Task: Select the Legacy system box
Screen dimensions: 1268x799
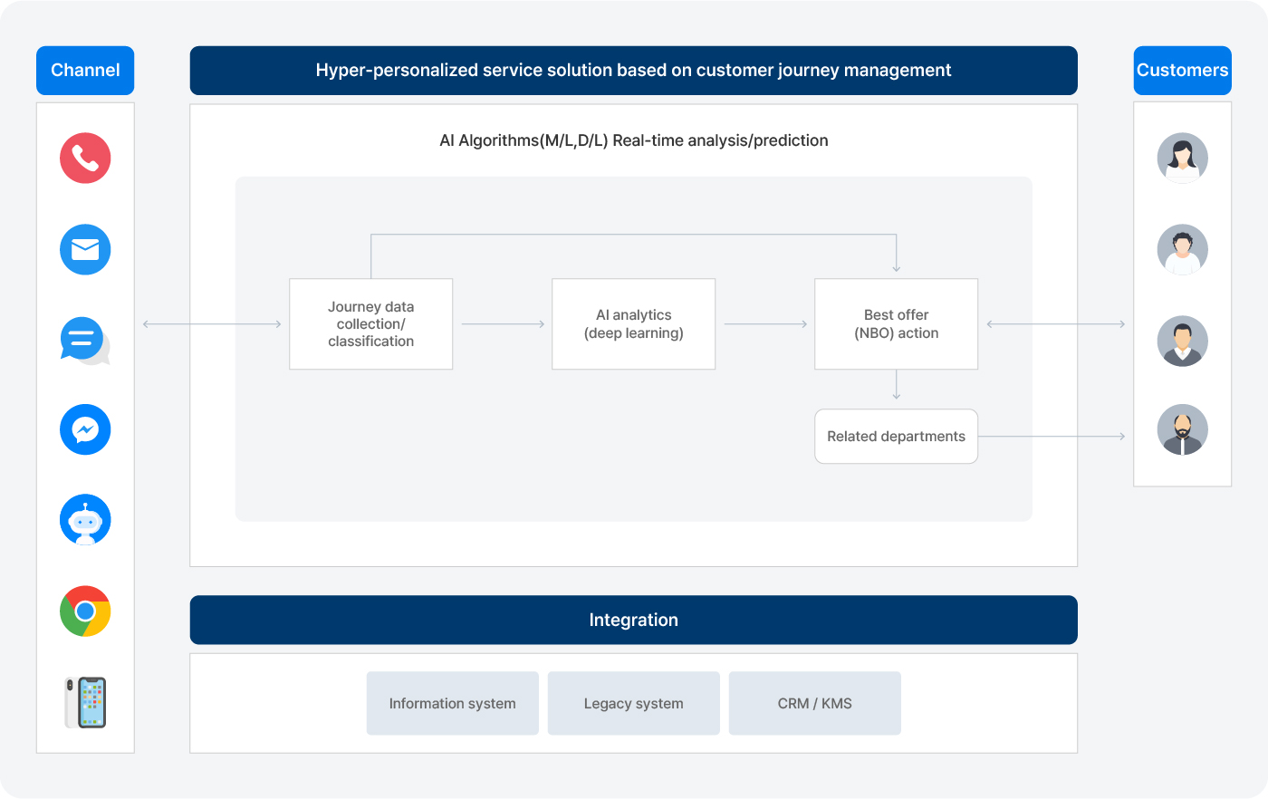Action: (633, 703)
